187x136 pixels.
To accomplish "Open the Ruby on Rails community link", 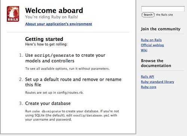I will pos(151,40).
